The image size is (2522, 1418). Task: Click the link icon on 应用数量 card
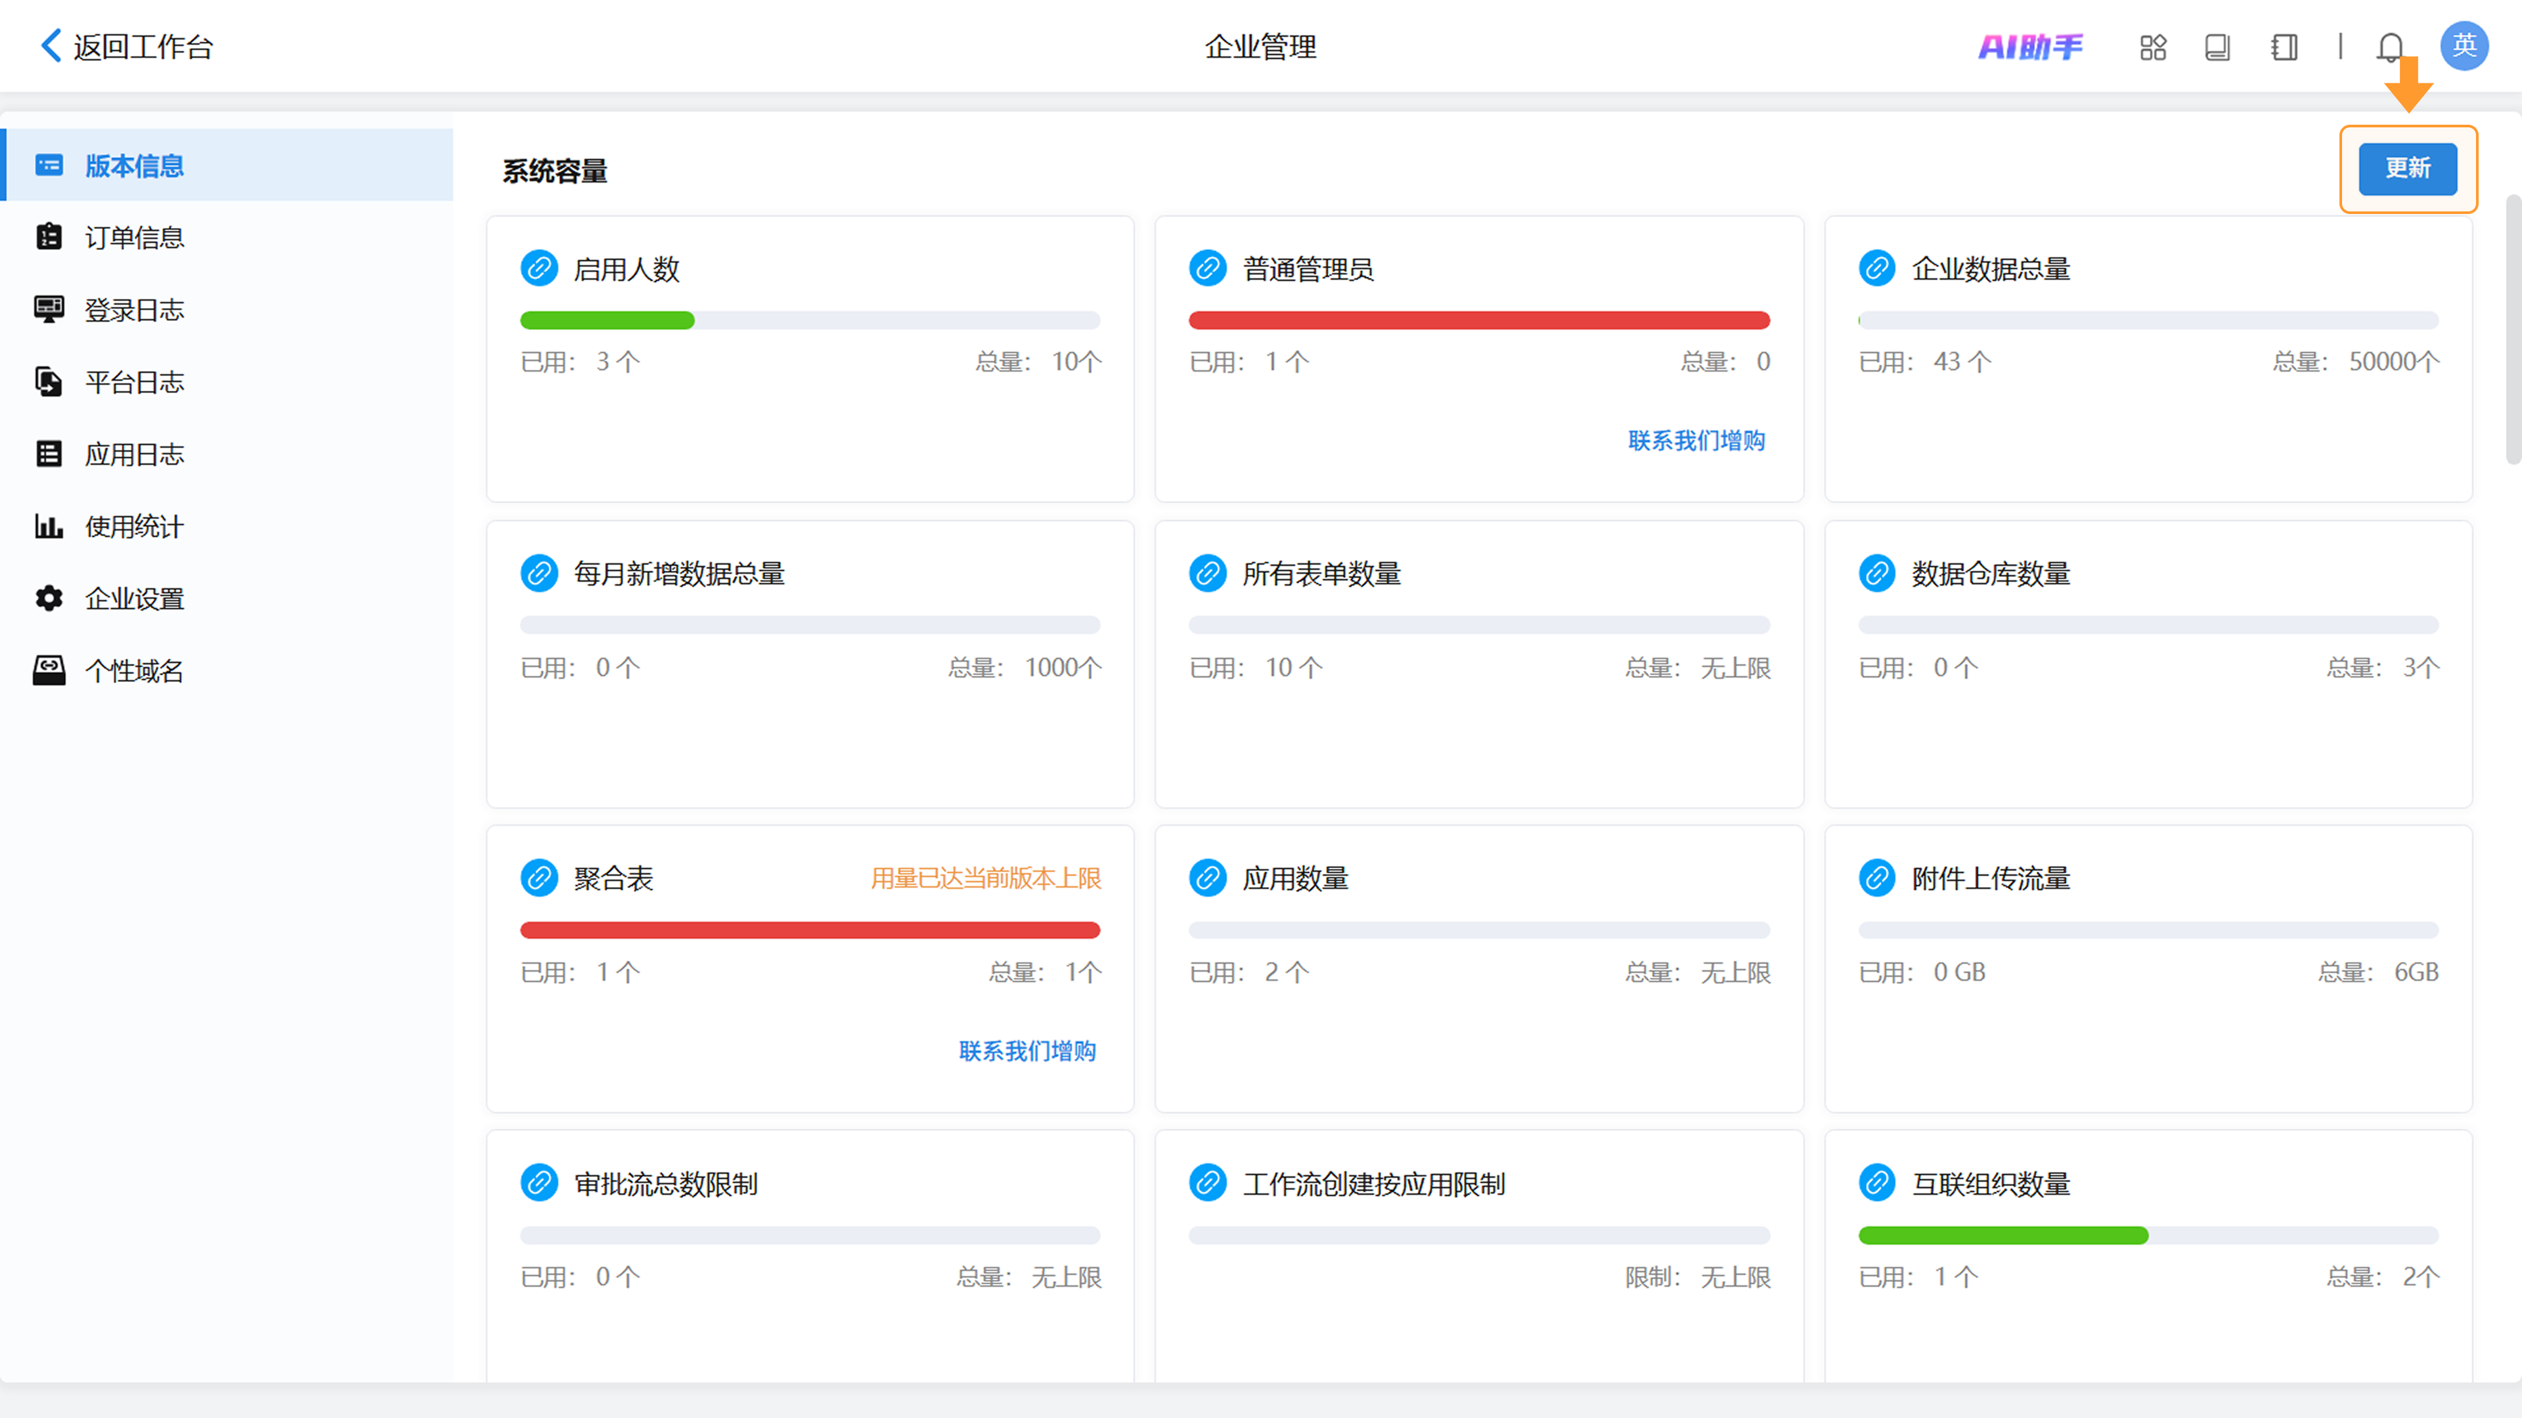point(1208,878)
